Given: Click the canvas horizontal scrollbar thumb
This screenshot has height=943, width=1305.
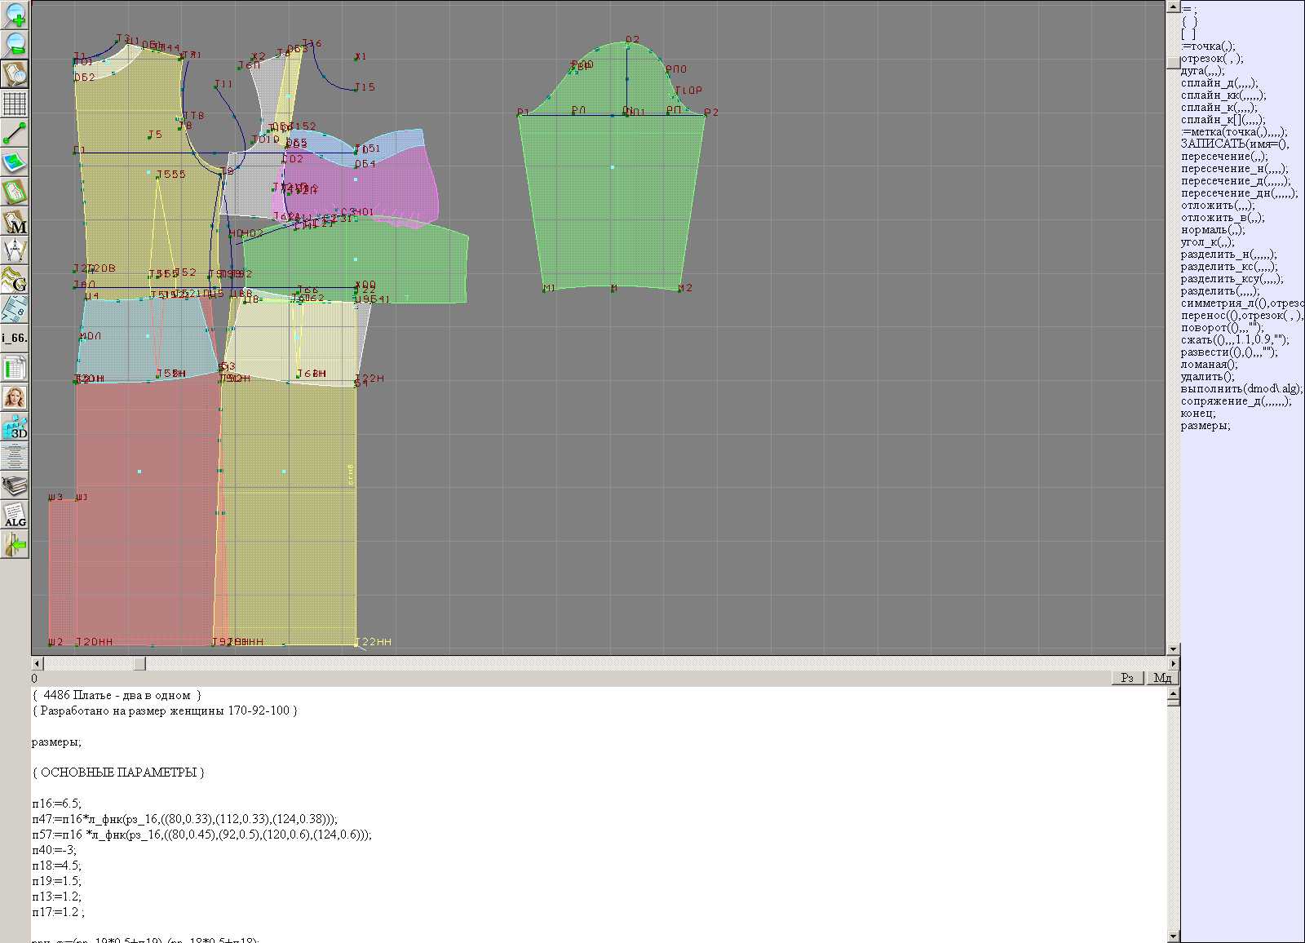Looking at the screenshot, I should (x=139, y=664).
